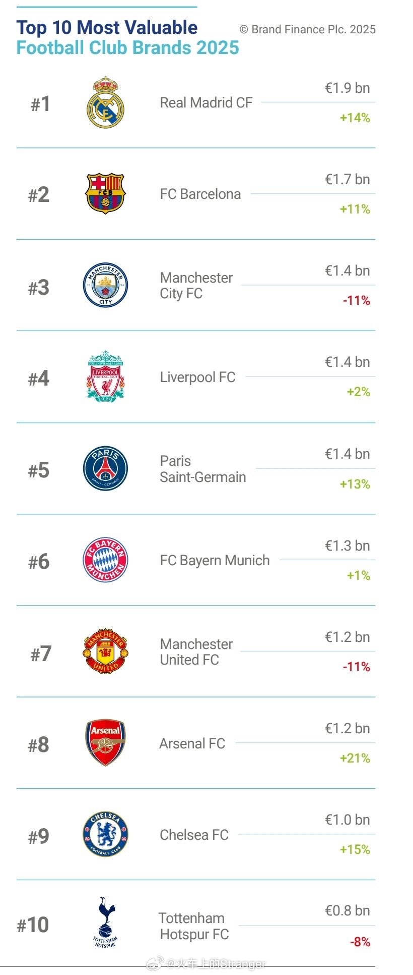Click the FC Bayern Munich logo

coord(105,560)
